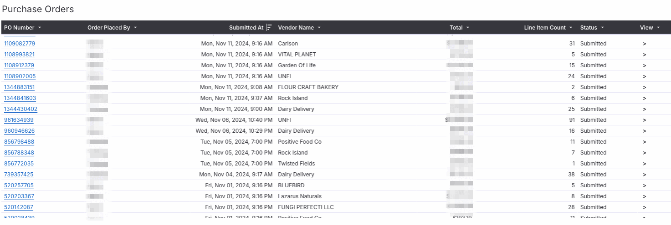Open view arrow for VITAL PLANET row
671x225 pixels.
[x=644, y=55]
